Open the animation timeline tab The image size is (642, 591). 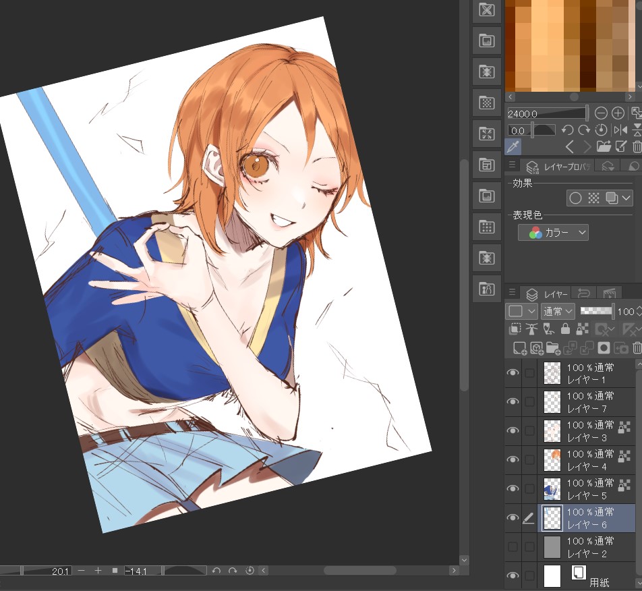coord(609,293)
